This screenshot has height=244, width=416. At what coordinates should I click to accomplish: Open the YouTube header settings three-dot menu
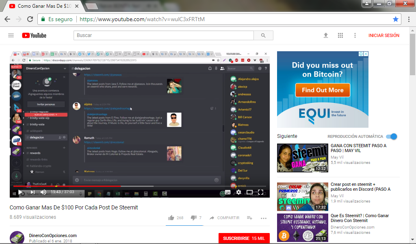(355, 35)
